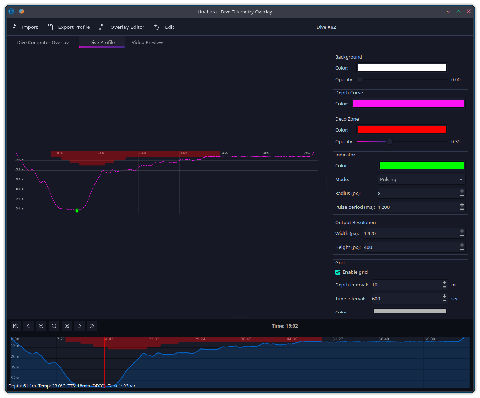The image size is (480, 398).
Task: Click the Depth interval input field
Action: pyautogui.click(x=406, y=285)
